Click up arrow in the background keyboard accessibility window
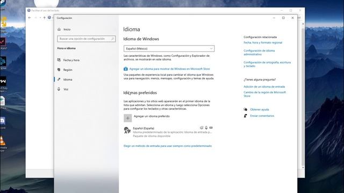This screenshot has width=344, height=193. [44, 18]
